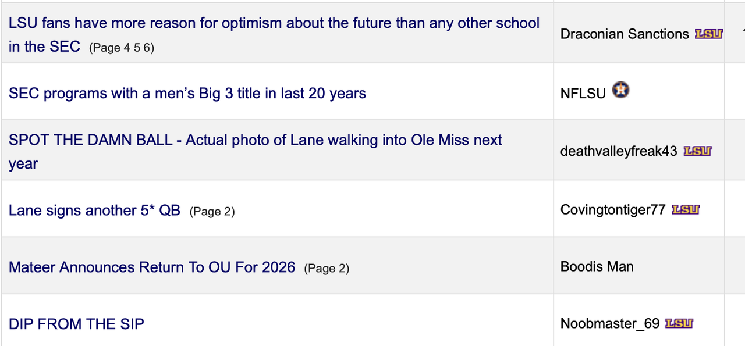The height and width of the screenshot is (346, 745).
Task: Click Astros logo next to NFLSU
Action: [621, 91]
